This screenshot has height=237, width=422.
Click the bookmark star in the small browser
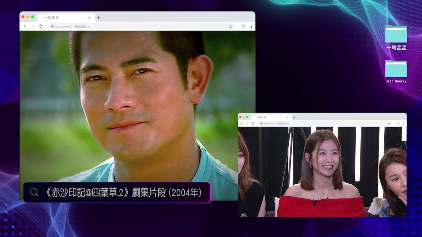coord(389,123)
